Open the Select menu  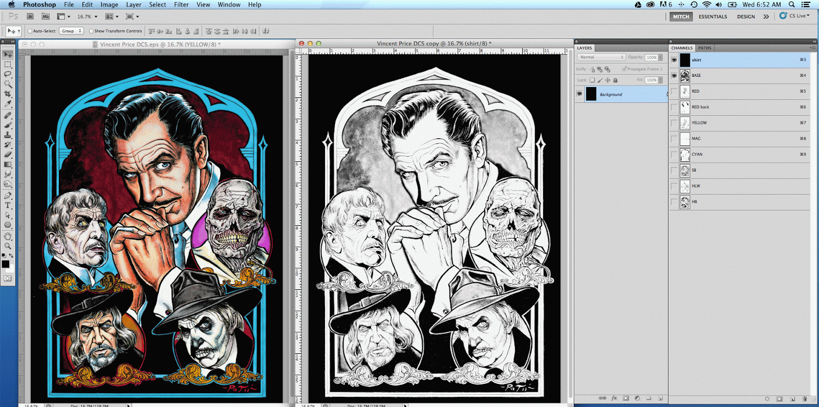[158, 5]
